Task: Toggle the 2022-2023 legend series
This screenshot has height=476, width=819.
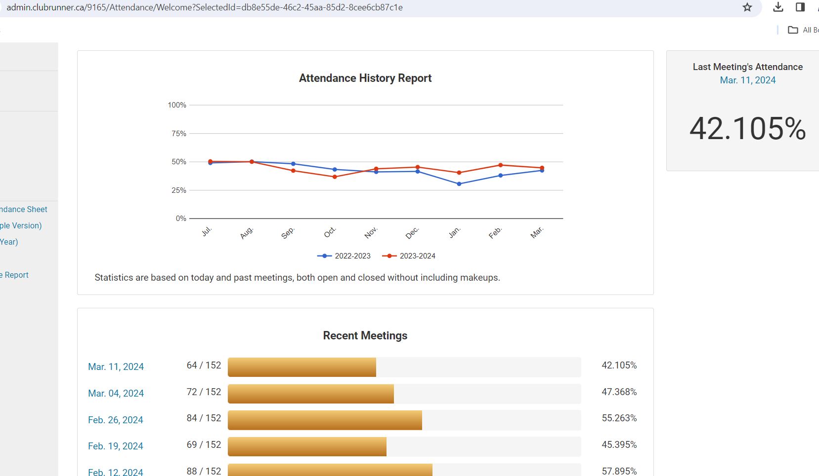Action: (x=344, y=256)
